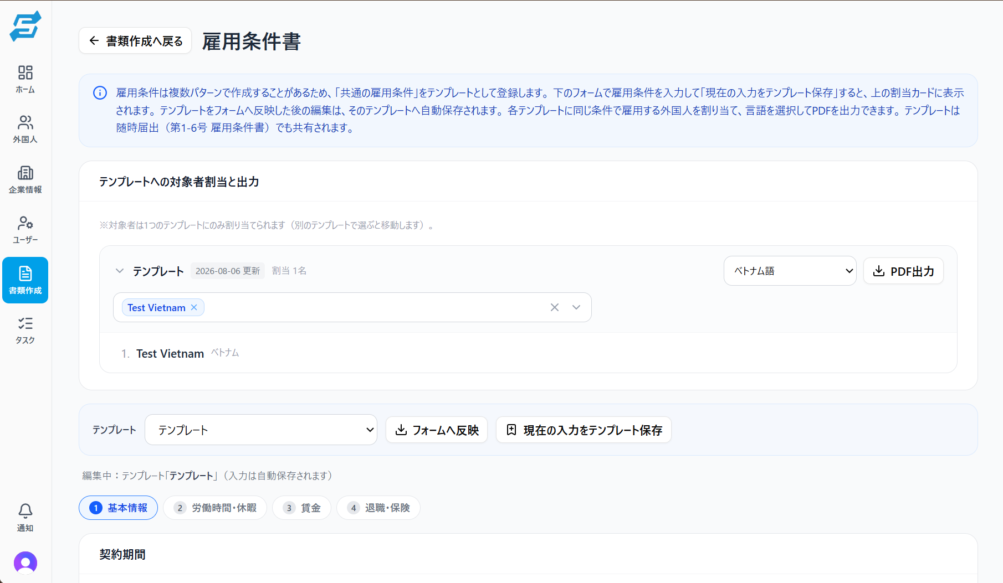Click the info icon in the blue notice
1003x583 pixels.
[100, 93]
